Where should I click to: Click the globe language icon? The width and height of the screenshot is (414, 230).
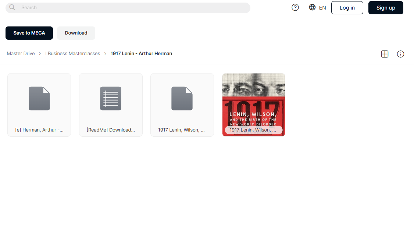[x=313, y=7]
